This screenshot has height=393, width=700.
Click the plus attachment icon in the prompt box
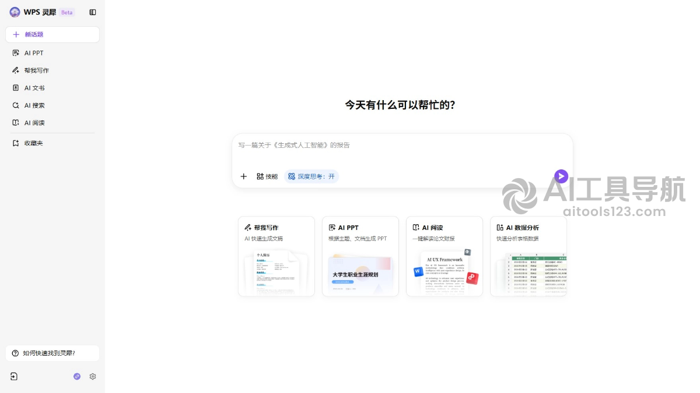click(244, 176)
